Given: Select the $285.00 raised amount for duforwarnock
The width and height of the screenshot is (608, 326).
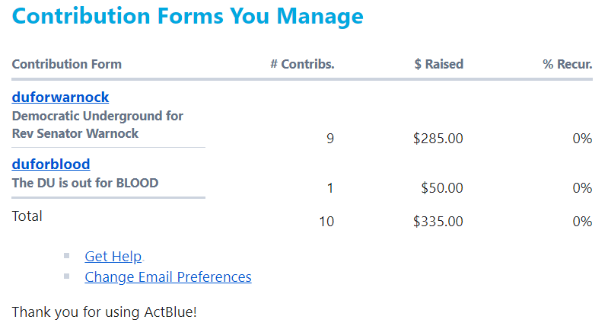Looking at the screenshot, I should (438, 139).
